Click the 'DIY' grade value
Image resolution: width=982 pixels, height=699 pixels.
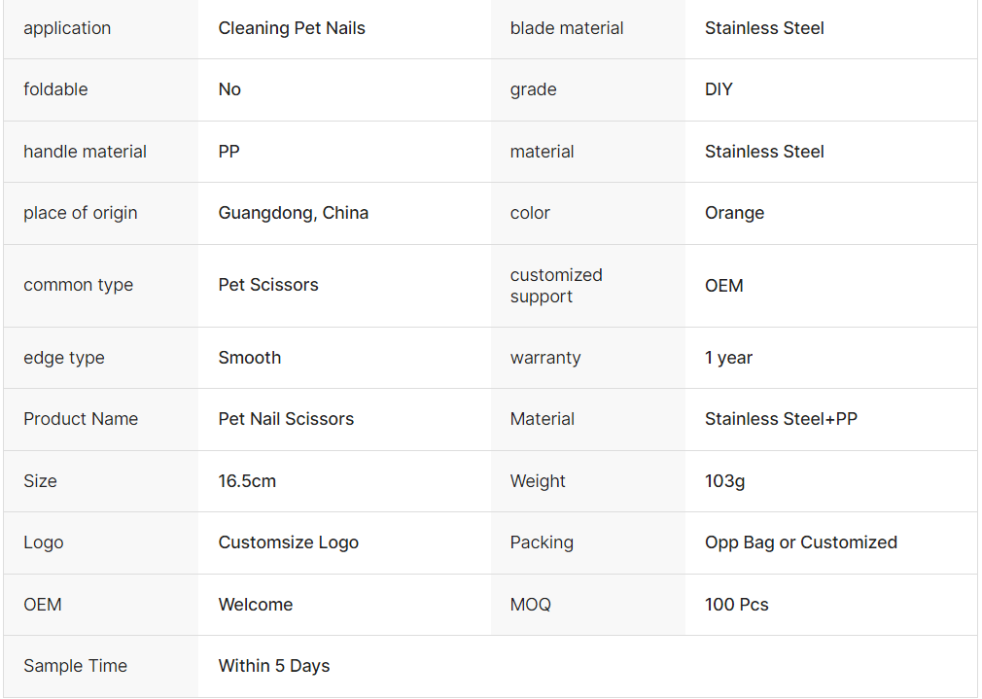coord(719,89)
